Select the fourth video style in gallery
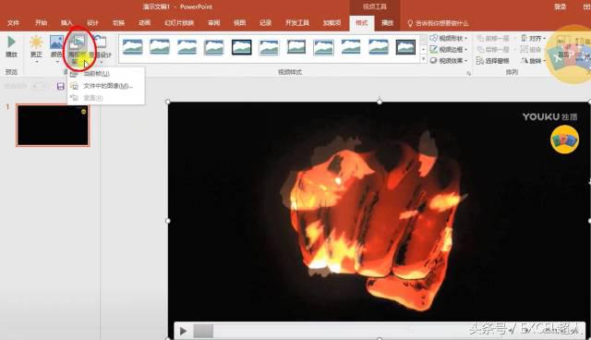This screenshot has width=591, height=340. coord(214,47)
